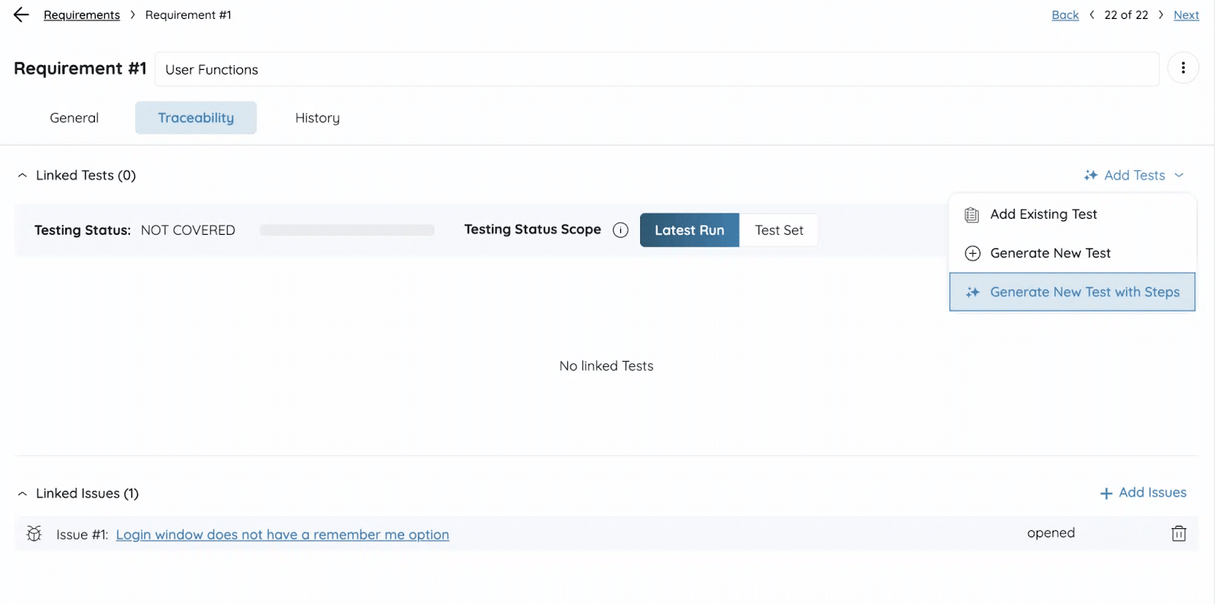Screen dimensions: 1215x604
Task: Go to previous requirement using left chevron
Action: click(x=1092, y=15)
